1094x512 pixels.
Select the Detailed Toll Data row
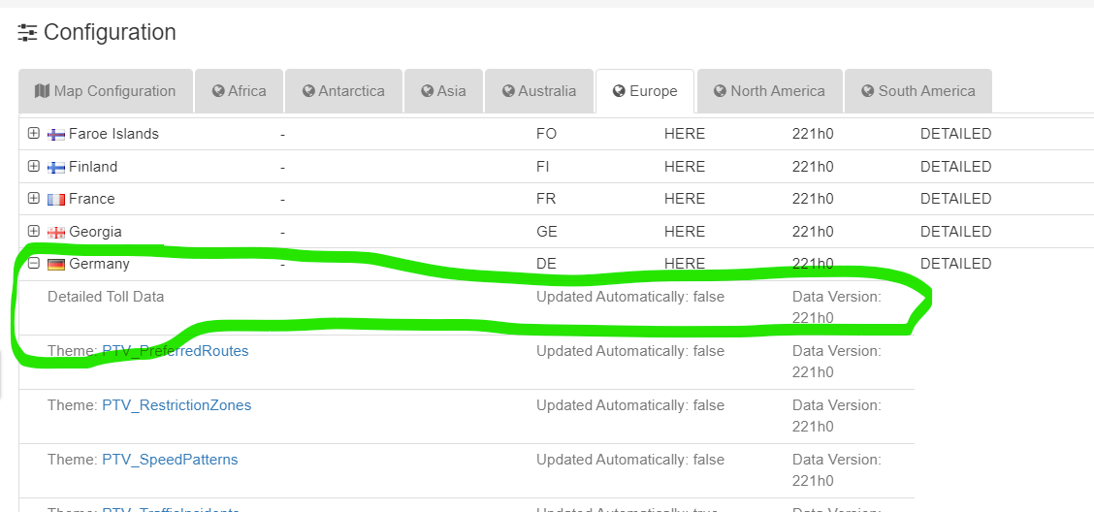coord(106,297)
